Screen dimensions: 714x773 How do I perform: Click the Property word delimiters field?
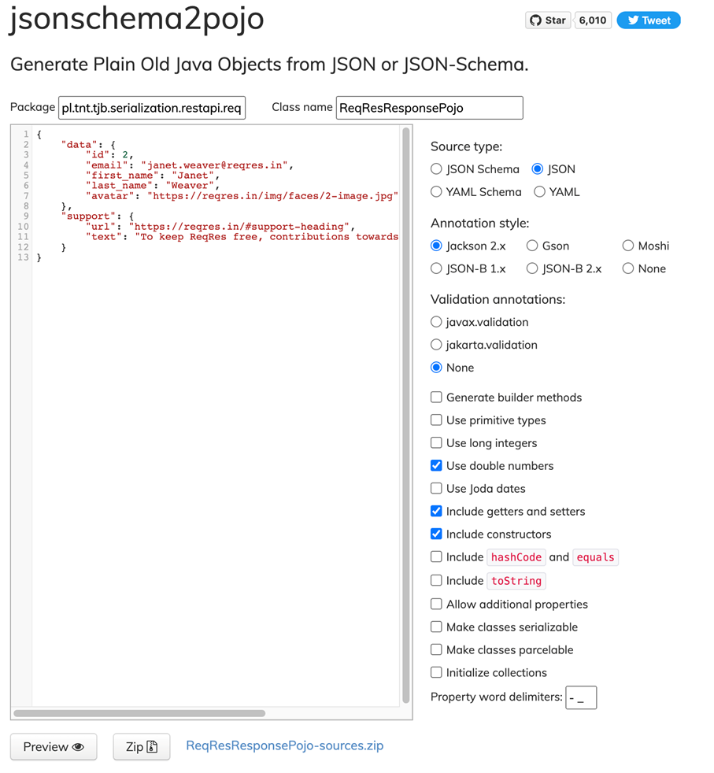581,697
